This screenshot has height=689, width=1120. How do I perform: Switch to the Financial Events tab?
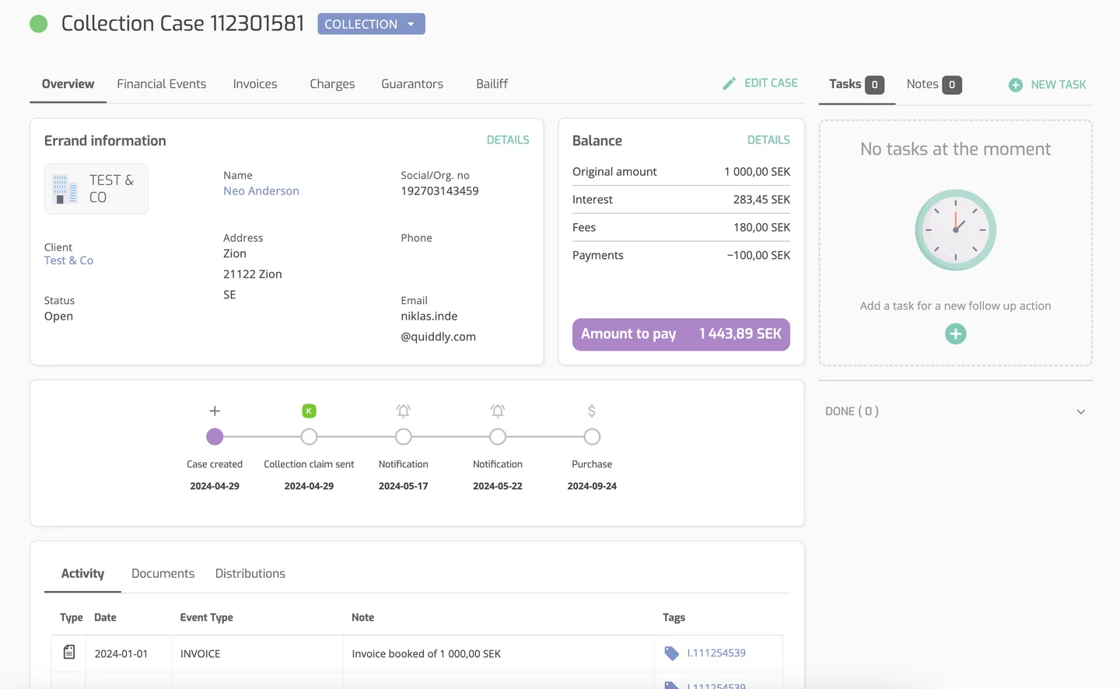coord(162,83)
